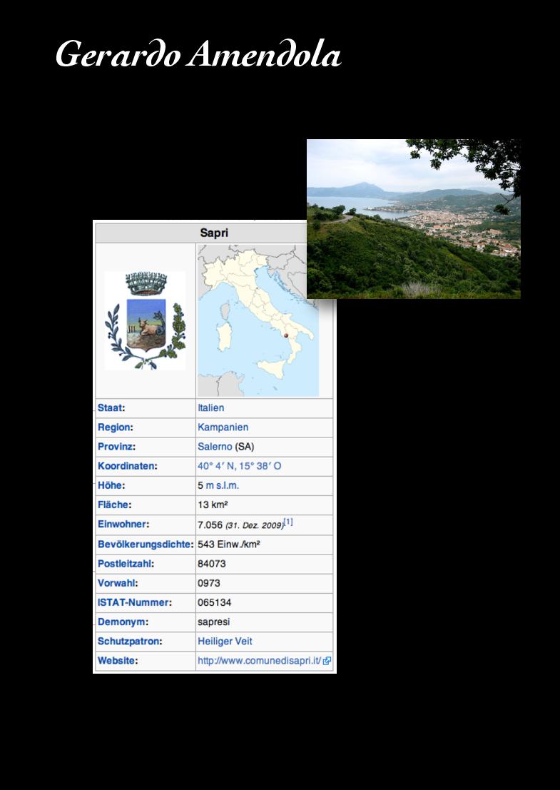Click the Gerardo Amendola title text

(198, 55)
